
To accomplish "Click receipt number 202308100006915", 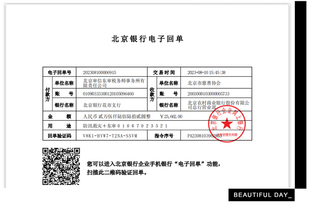I will [x=100, y=72].
